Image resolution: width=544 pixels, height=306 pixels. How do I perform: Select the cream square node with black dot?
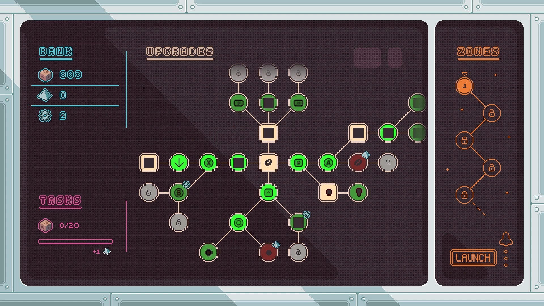[x=328, y=193]
